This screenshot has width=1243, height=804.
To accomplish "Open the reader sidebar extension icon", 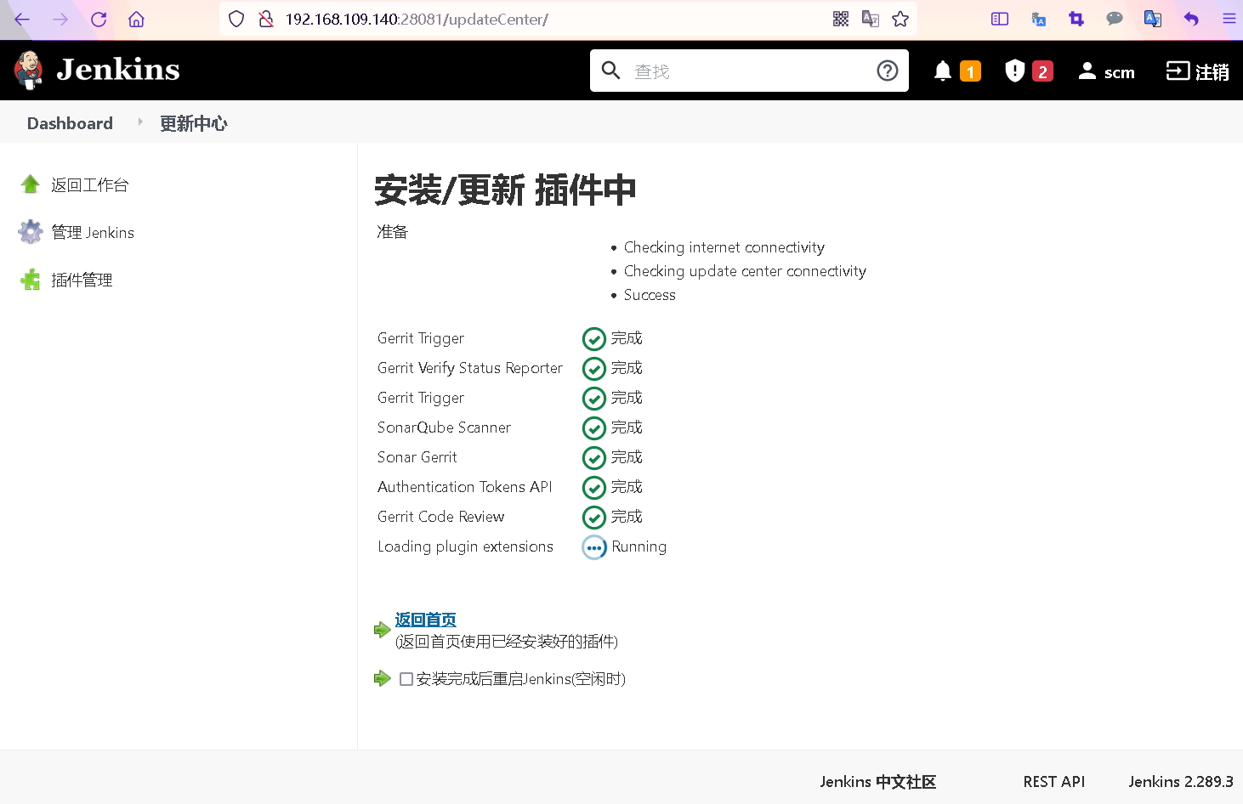I will (x=1000, y=19).
